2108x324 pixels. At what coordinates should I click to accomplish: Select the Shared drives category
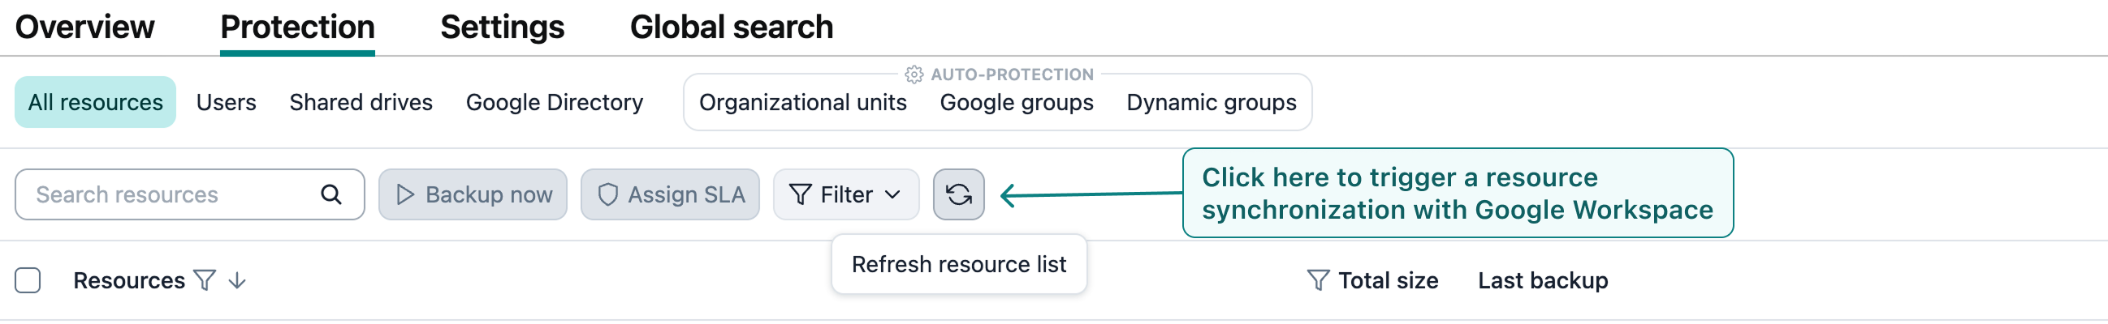click(x=361, y=103)
